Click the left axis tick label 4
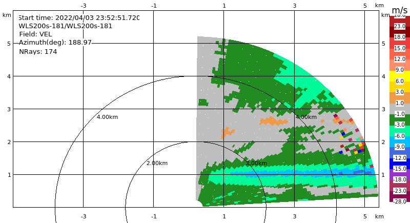The height and width of the screenshot is (223, 410). 9,76
